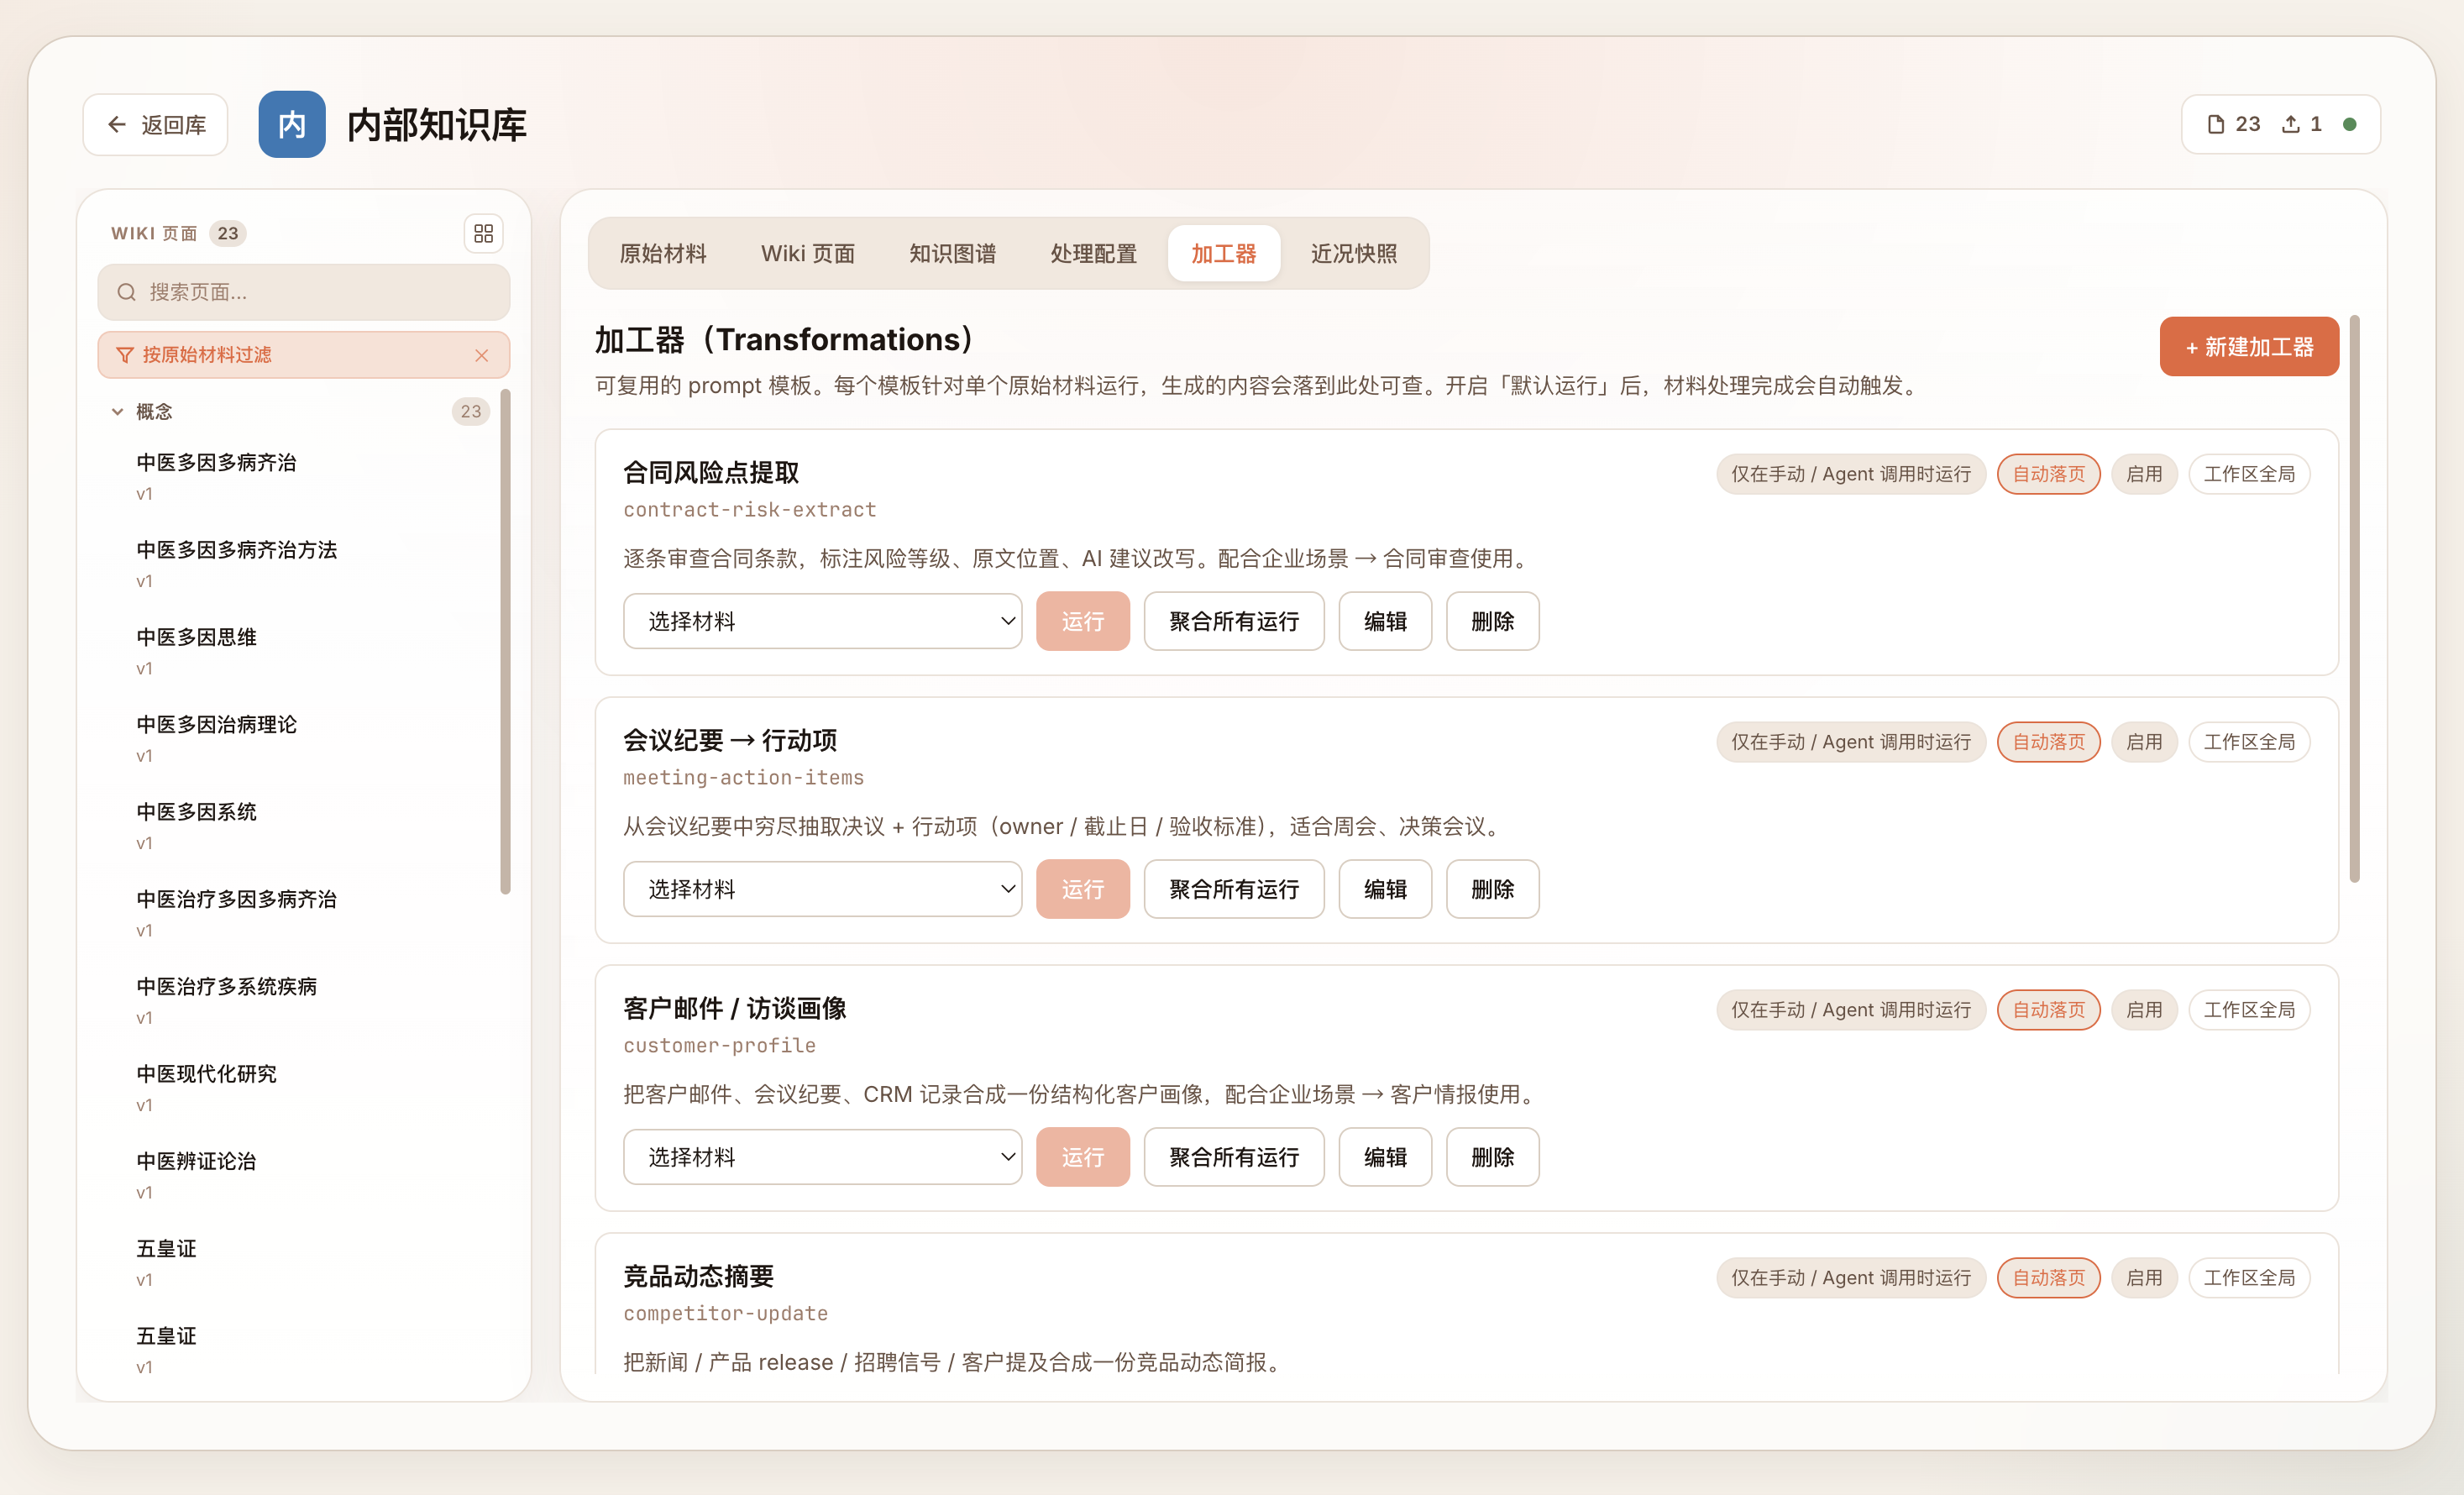
Task: Click the upload count icon showing 1
Action: [x=2290, y=124]
